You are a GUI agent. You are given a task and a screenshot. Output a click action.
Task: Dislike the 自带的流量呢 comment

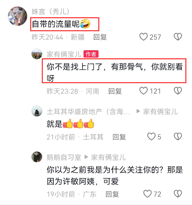178,37
